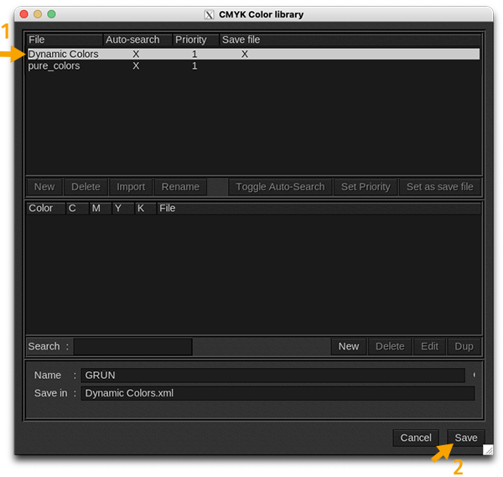Image resolution: width=503 pixels, height=477 pixels.
Task: Click Save file X of Dynamic Colors
Action: point(245,54)
